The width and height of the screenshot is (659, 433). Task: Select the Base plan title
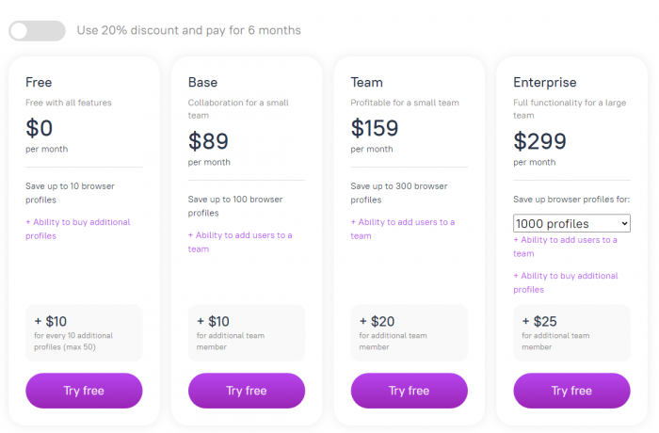point(202,82)
